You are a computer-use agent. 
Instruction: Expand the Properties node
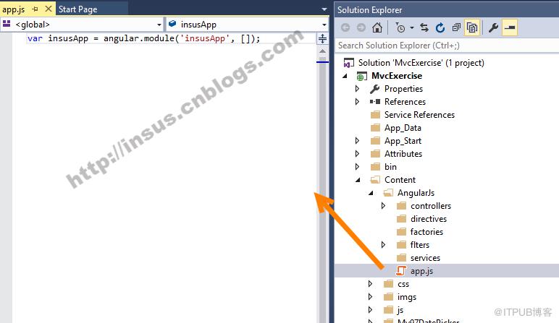tap(357, 89)
